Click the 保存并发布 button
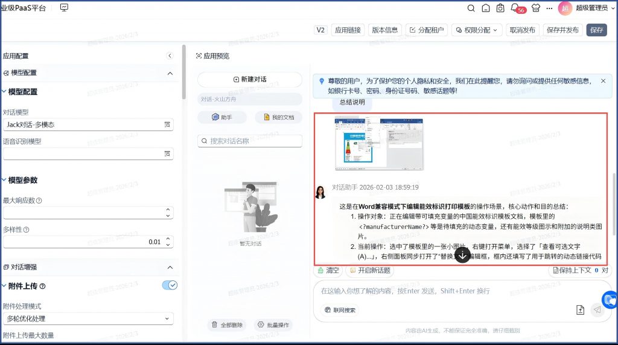 tap(562, 30)
